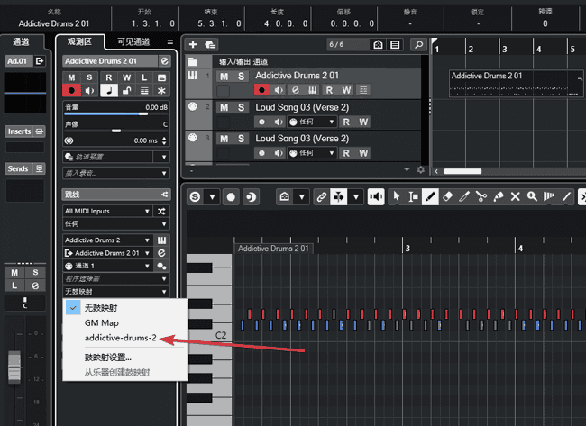This screenshot has height=426, width=586.
Task: Open Addictive Drums 2 output routing dropdown
Action: (x=107, y=253)
